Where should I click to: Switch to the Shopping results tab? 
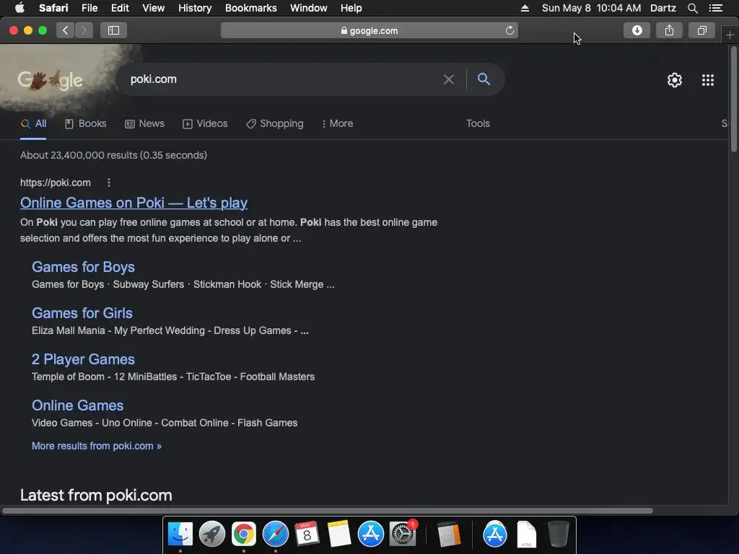point(275,124)
